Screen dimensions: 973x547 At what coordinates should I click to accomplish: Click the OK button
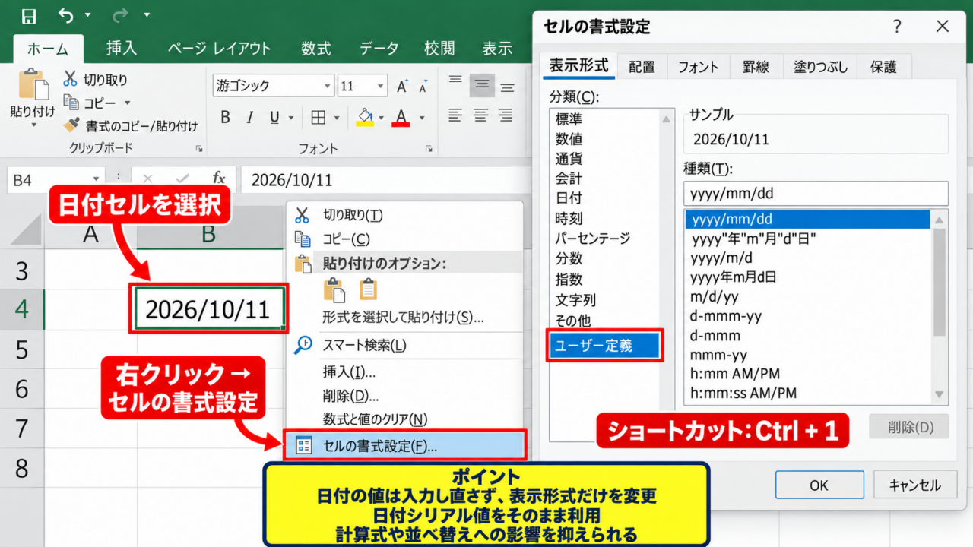(x=819, y=485)
